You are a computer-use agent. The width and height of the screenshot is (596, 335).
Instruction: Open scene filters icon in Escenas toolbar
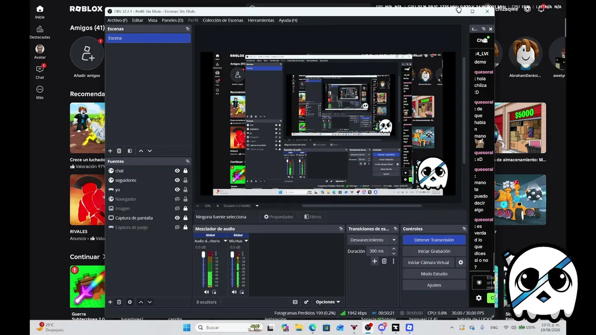130,151
